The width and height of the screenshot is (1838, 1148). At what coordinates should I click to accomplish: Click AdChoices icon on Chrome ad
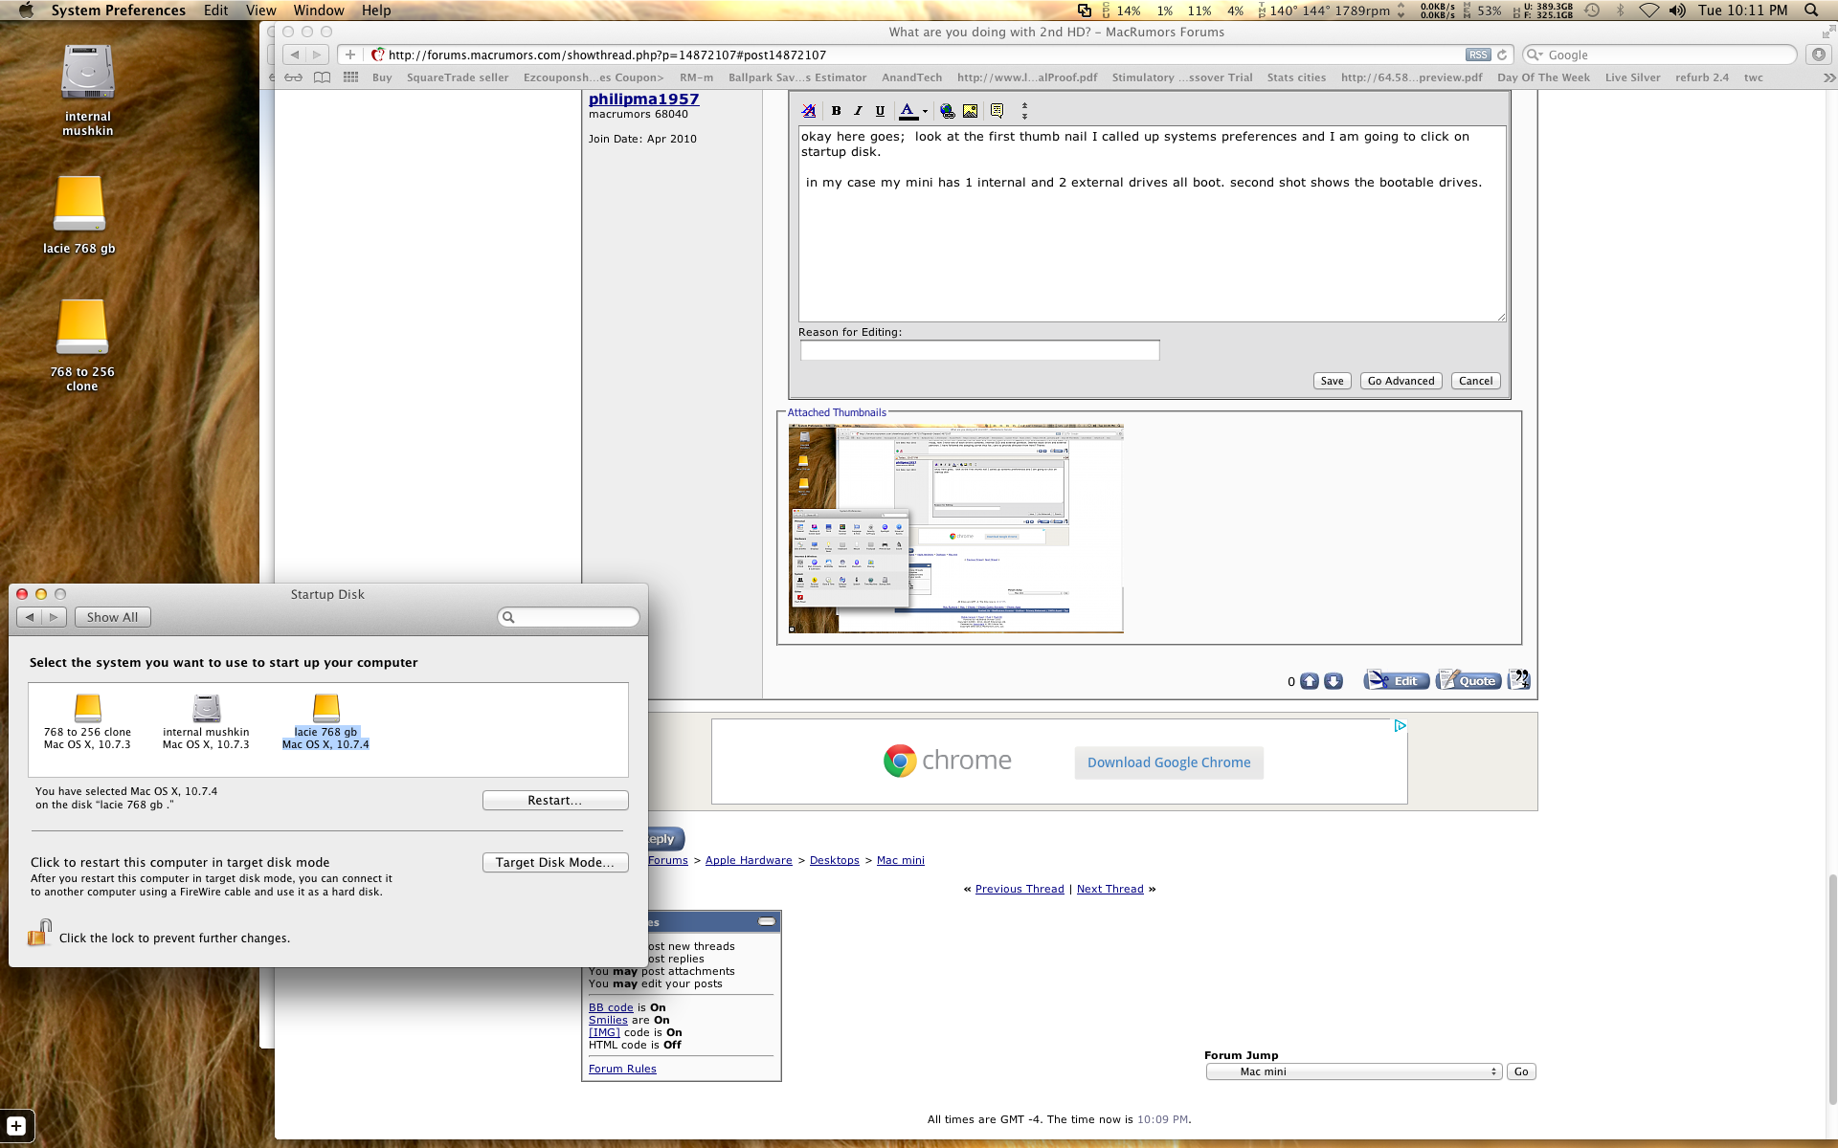coord(1400,726)
